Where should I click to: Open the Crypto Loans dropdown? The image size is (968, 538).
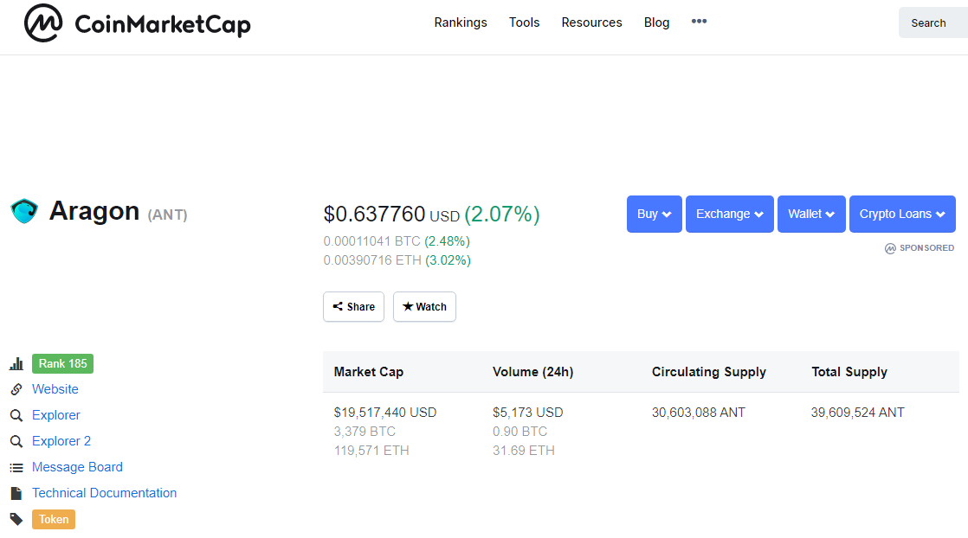coord(902,215)
